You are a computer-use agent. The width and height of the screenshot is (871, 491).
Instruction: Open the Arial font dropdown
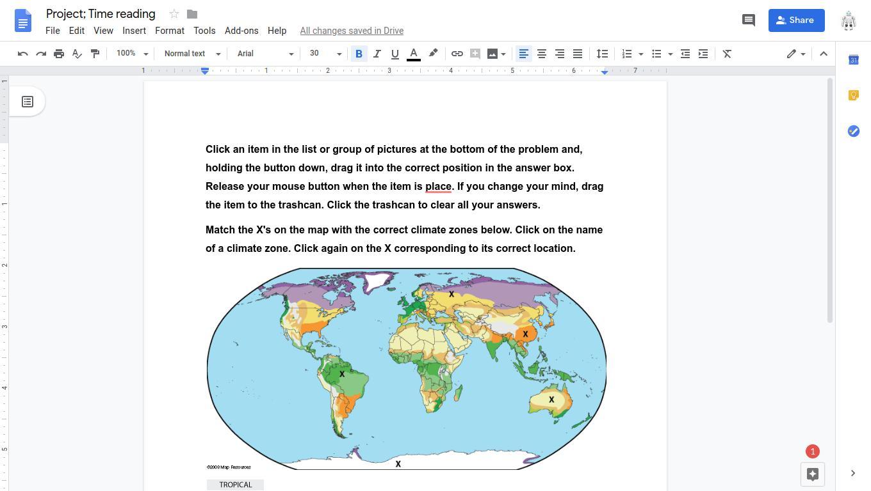265,54
